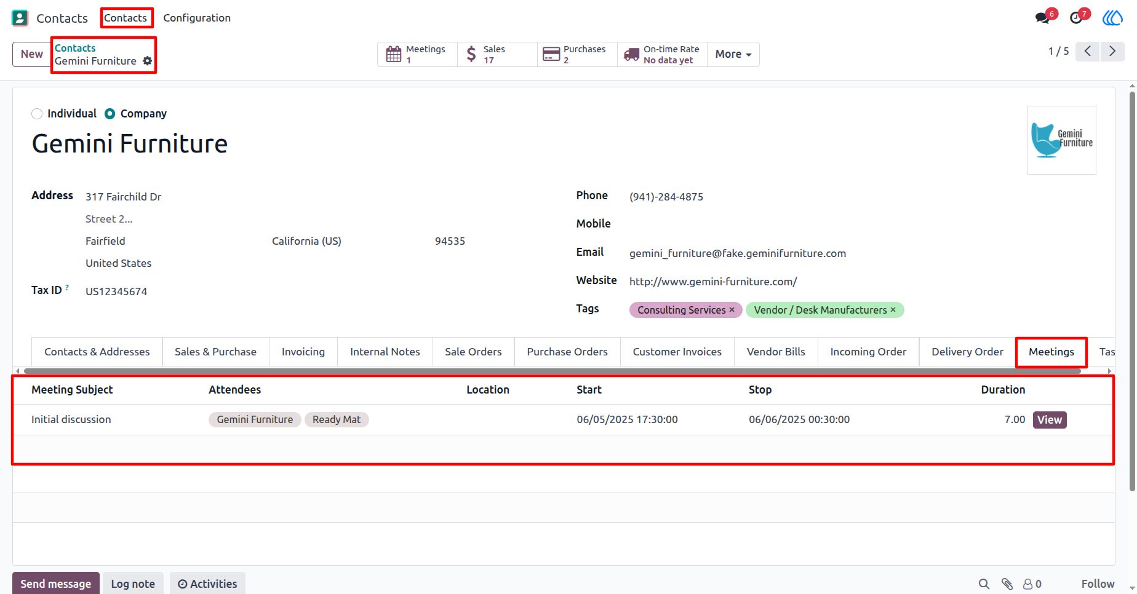Click the chatter search magnifier icon
The width and height of the screenshot is (1137, 594).
(x=984, y=584)
